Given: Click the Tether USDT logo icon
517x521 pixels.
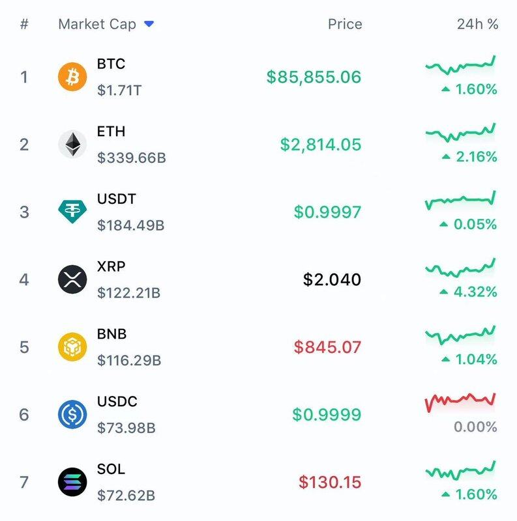Looking at the screenshot, I should [x=72, y=212].
